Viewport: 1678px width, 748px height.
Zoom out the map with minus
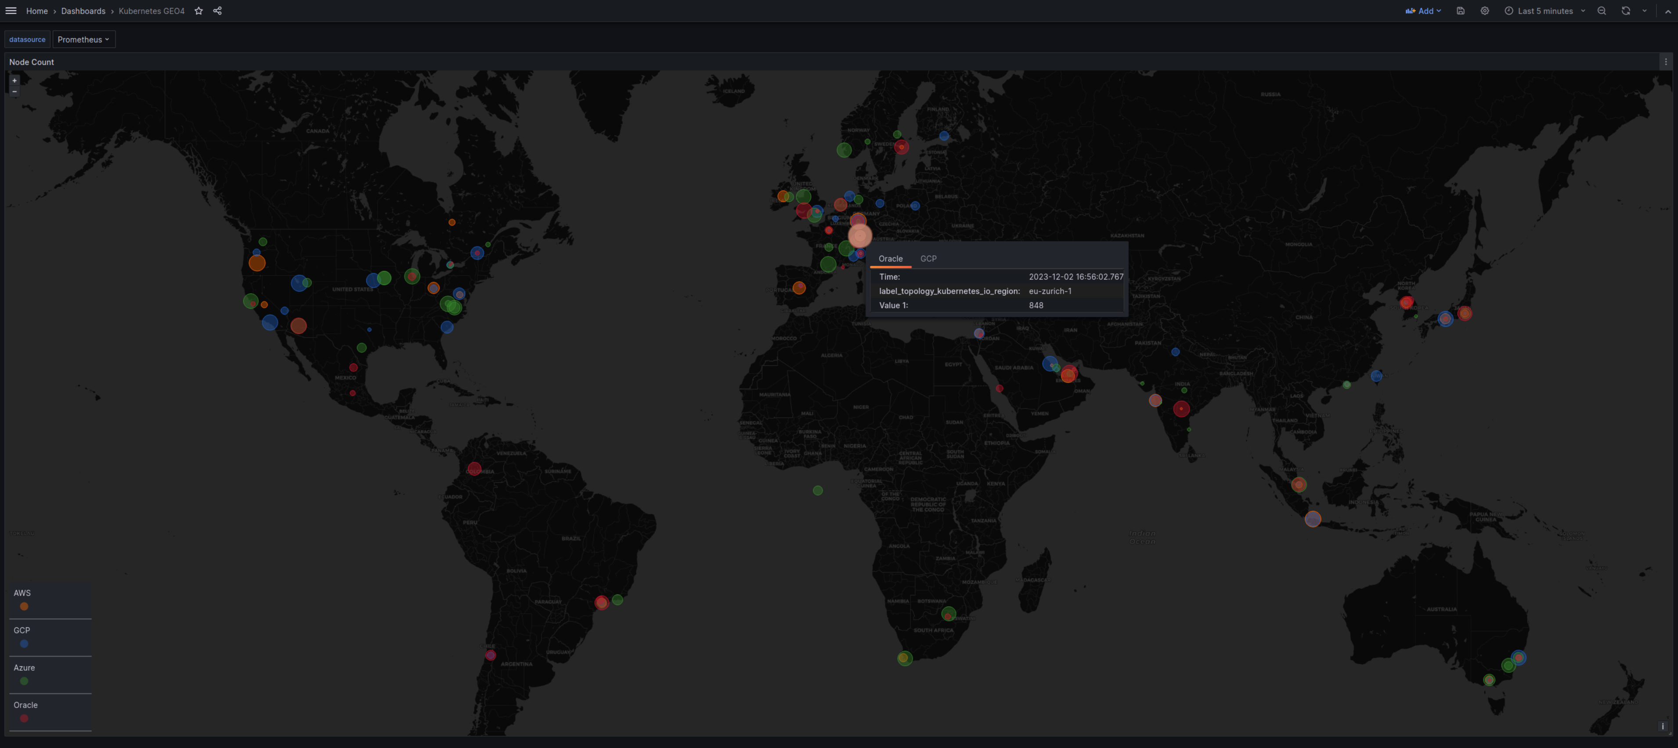14,91
